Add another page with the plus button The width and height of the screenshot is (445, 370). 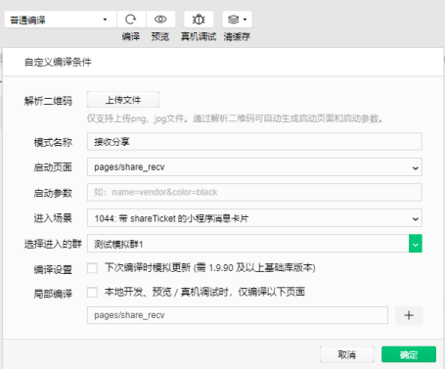pos(409,315)
